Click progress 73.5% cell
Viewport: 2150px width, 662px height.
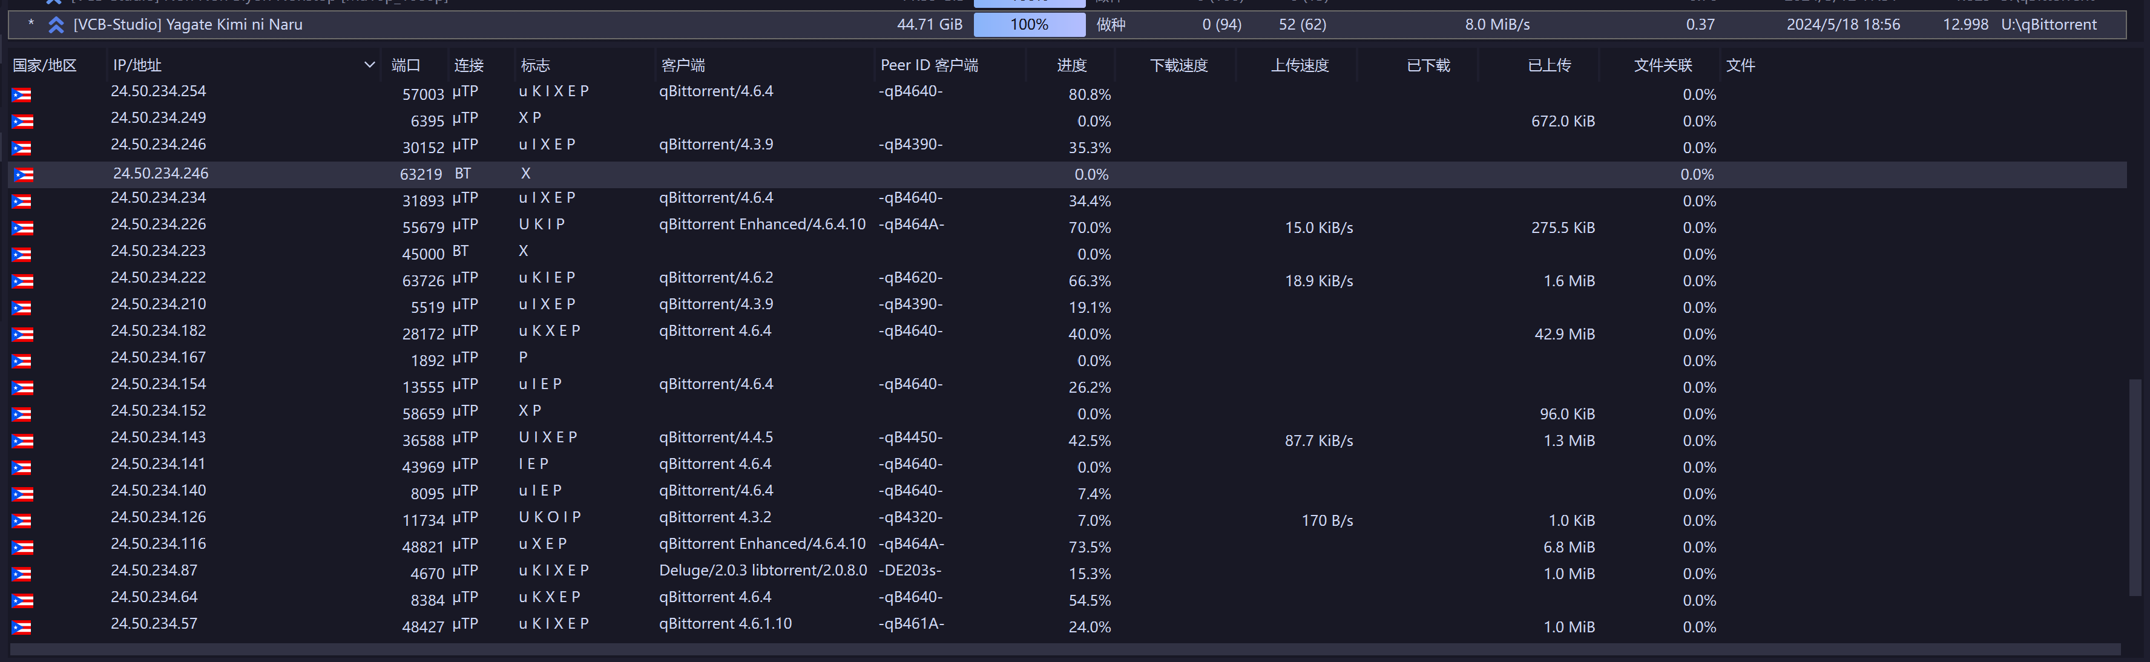[x=1089, y=548]
